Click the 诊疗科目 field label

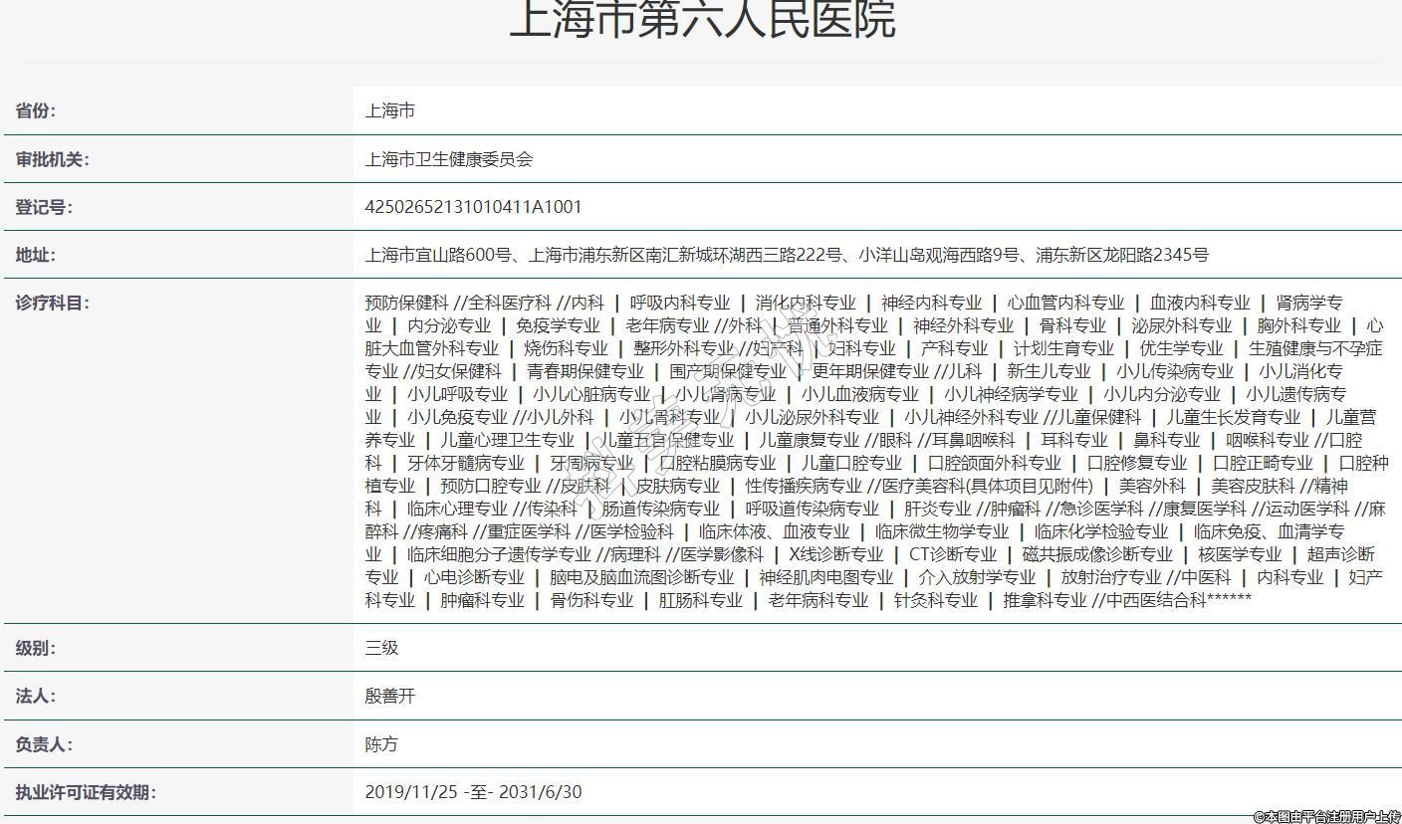52,303
